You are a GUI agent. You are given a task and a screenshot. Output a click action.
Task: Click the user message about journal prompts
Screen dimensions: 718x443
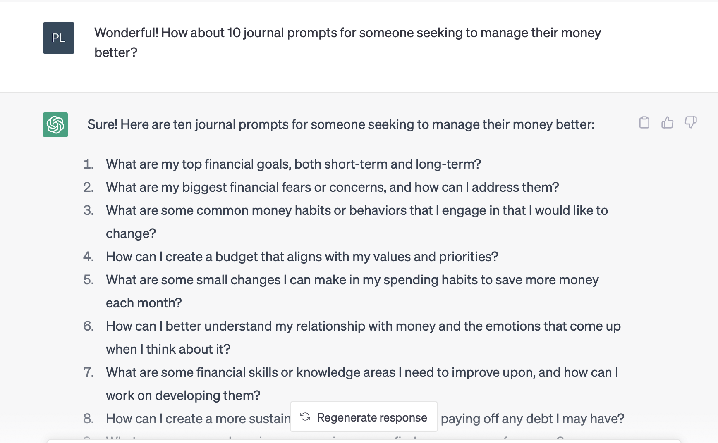(x=347, y=43)
